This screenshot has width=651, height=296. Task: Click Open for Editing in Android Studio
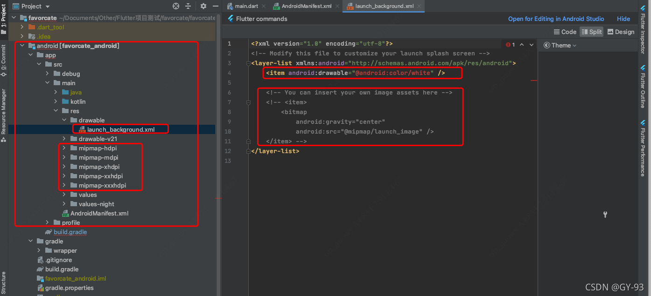click(556, 19)
